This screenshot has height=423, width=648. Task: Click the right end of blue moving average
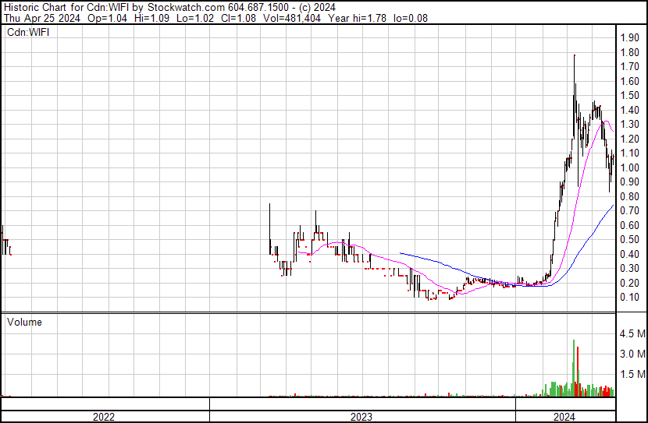tap(613, 205)
